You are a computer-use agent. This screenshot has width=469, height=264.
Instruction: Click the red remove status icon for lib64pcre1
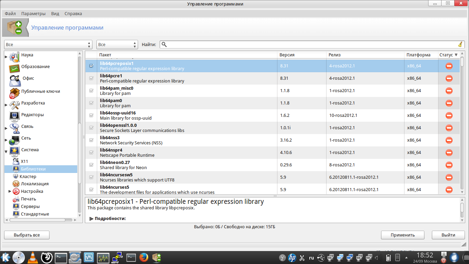click(x=449, y=78)
